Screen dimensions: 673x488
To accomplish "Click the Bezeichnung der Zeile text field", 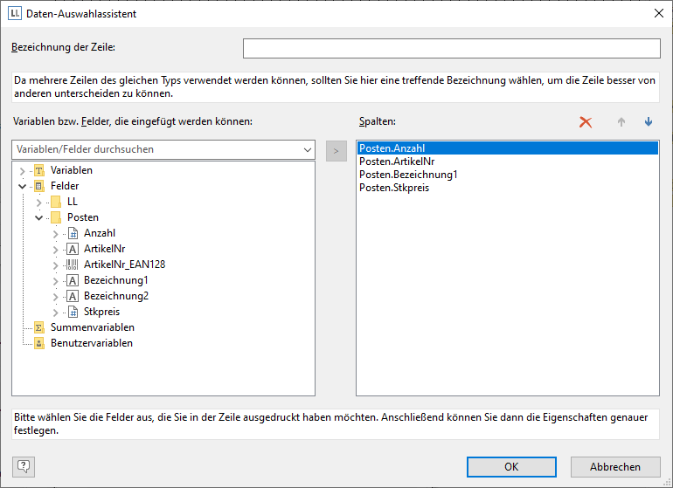I will tap(451, 48).
